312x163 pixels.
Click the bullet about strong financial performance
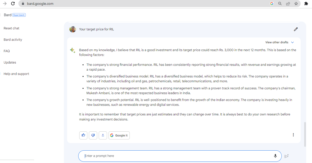pos(191,67)
